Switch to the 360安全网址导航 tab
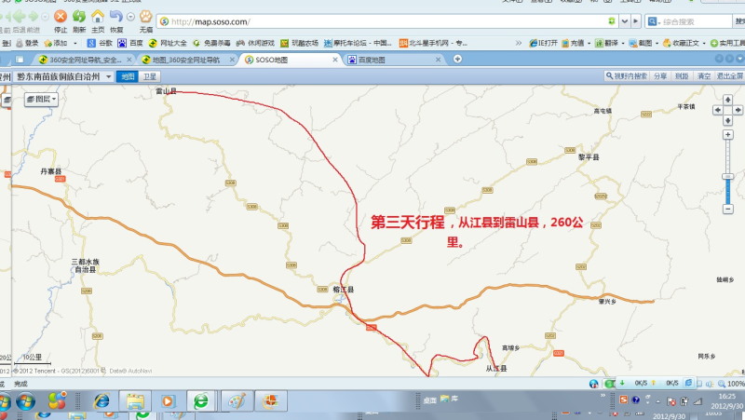 point(86,60)
